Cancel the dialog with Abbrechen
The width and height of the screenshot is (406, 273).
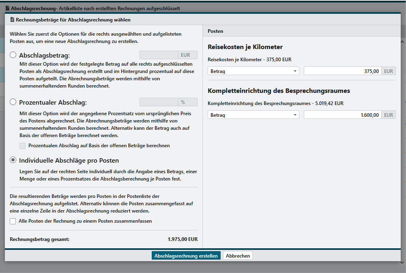click(x=238, y=256)
